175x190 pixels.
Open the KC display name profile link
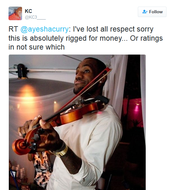(28, 11)
